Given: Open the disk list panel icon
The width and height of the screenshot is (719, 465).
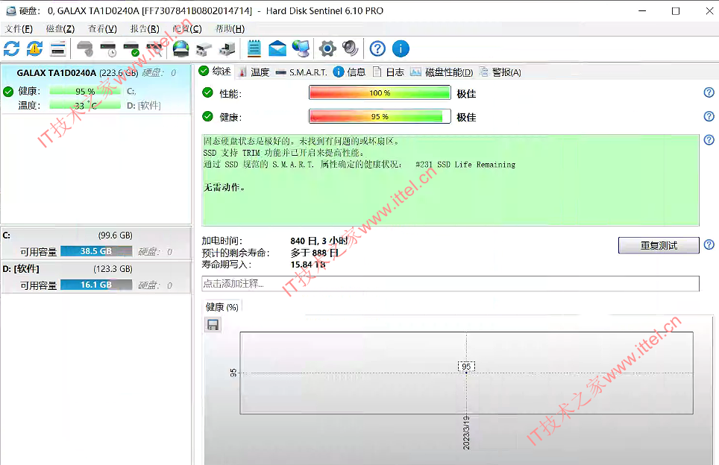Looking at the screenshot, I should coord(58,48).
